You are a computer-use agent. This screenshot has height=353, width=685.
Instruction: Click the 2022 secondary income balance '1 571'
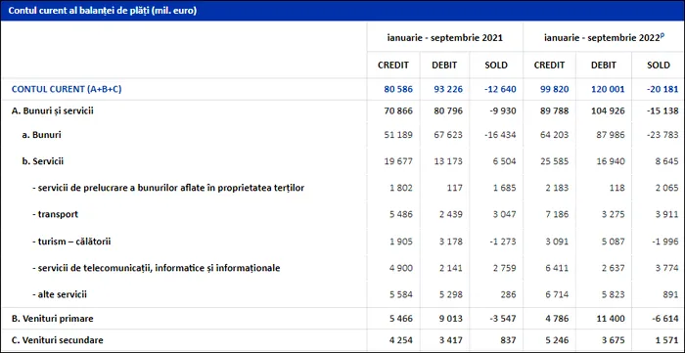point(665,340)
